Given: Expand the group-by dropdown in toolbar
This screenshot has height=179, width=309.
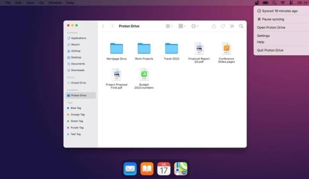Looking at the screenshot, I should tap(182, 26).
